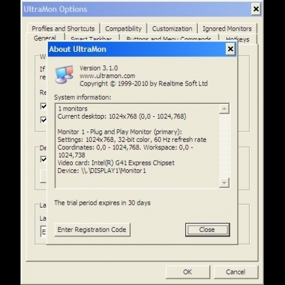Click the Cancel button

click(x=235, y=272)
